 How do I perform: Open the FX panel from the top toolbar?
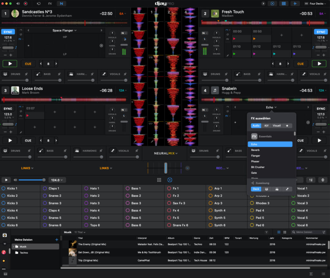click(50, 4)
